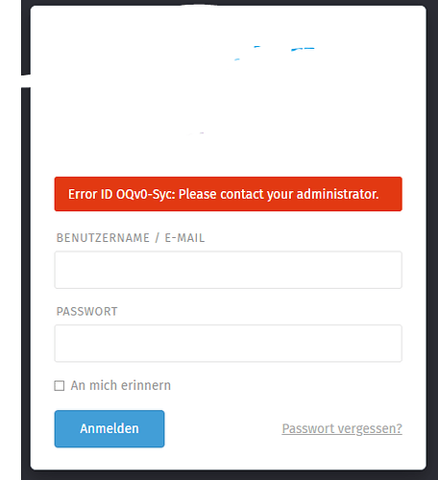Click the word Passwort in the forgot link
Viewport: 438px width, 480px height.
tap(308, 429)
